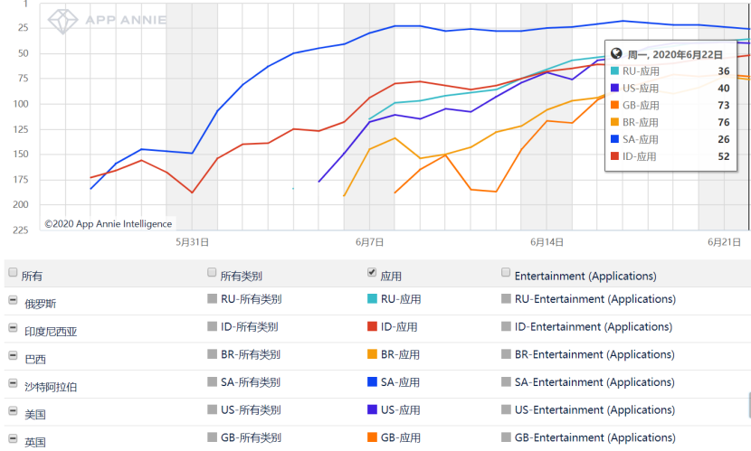The height and width of the screenshot is (451, 751).
Task: Enable the RU-Entertainment (Applications) series
Action: click(506, 299)
